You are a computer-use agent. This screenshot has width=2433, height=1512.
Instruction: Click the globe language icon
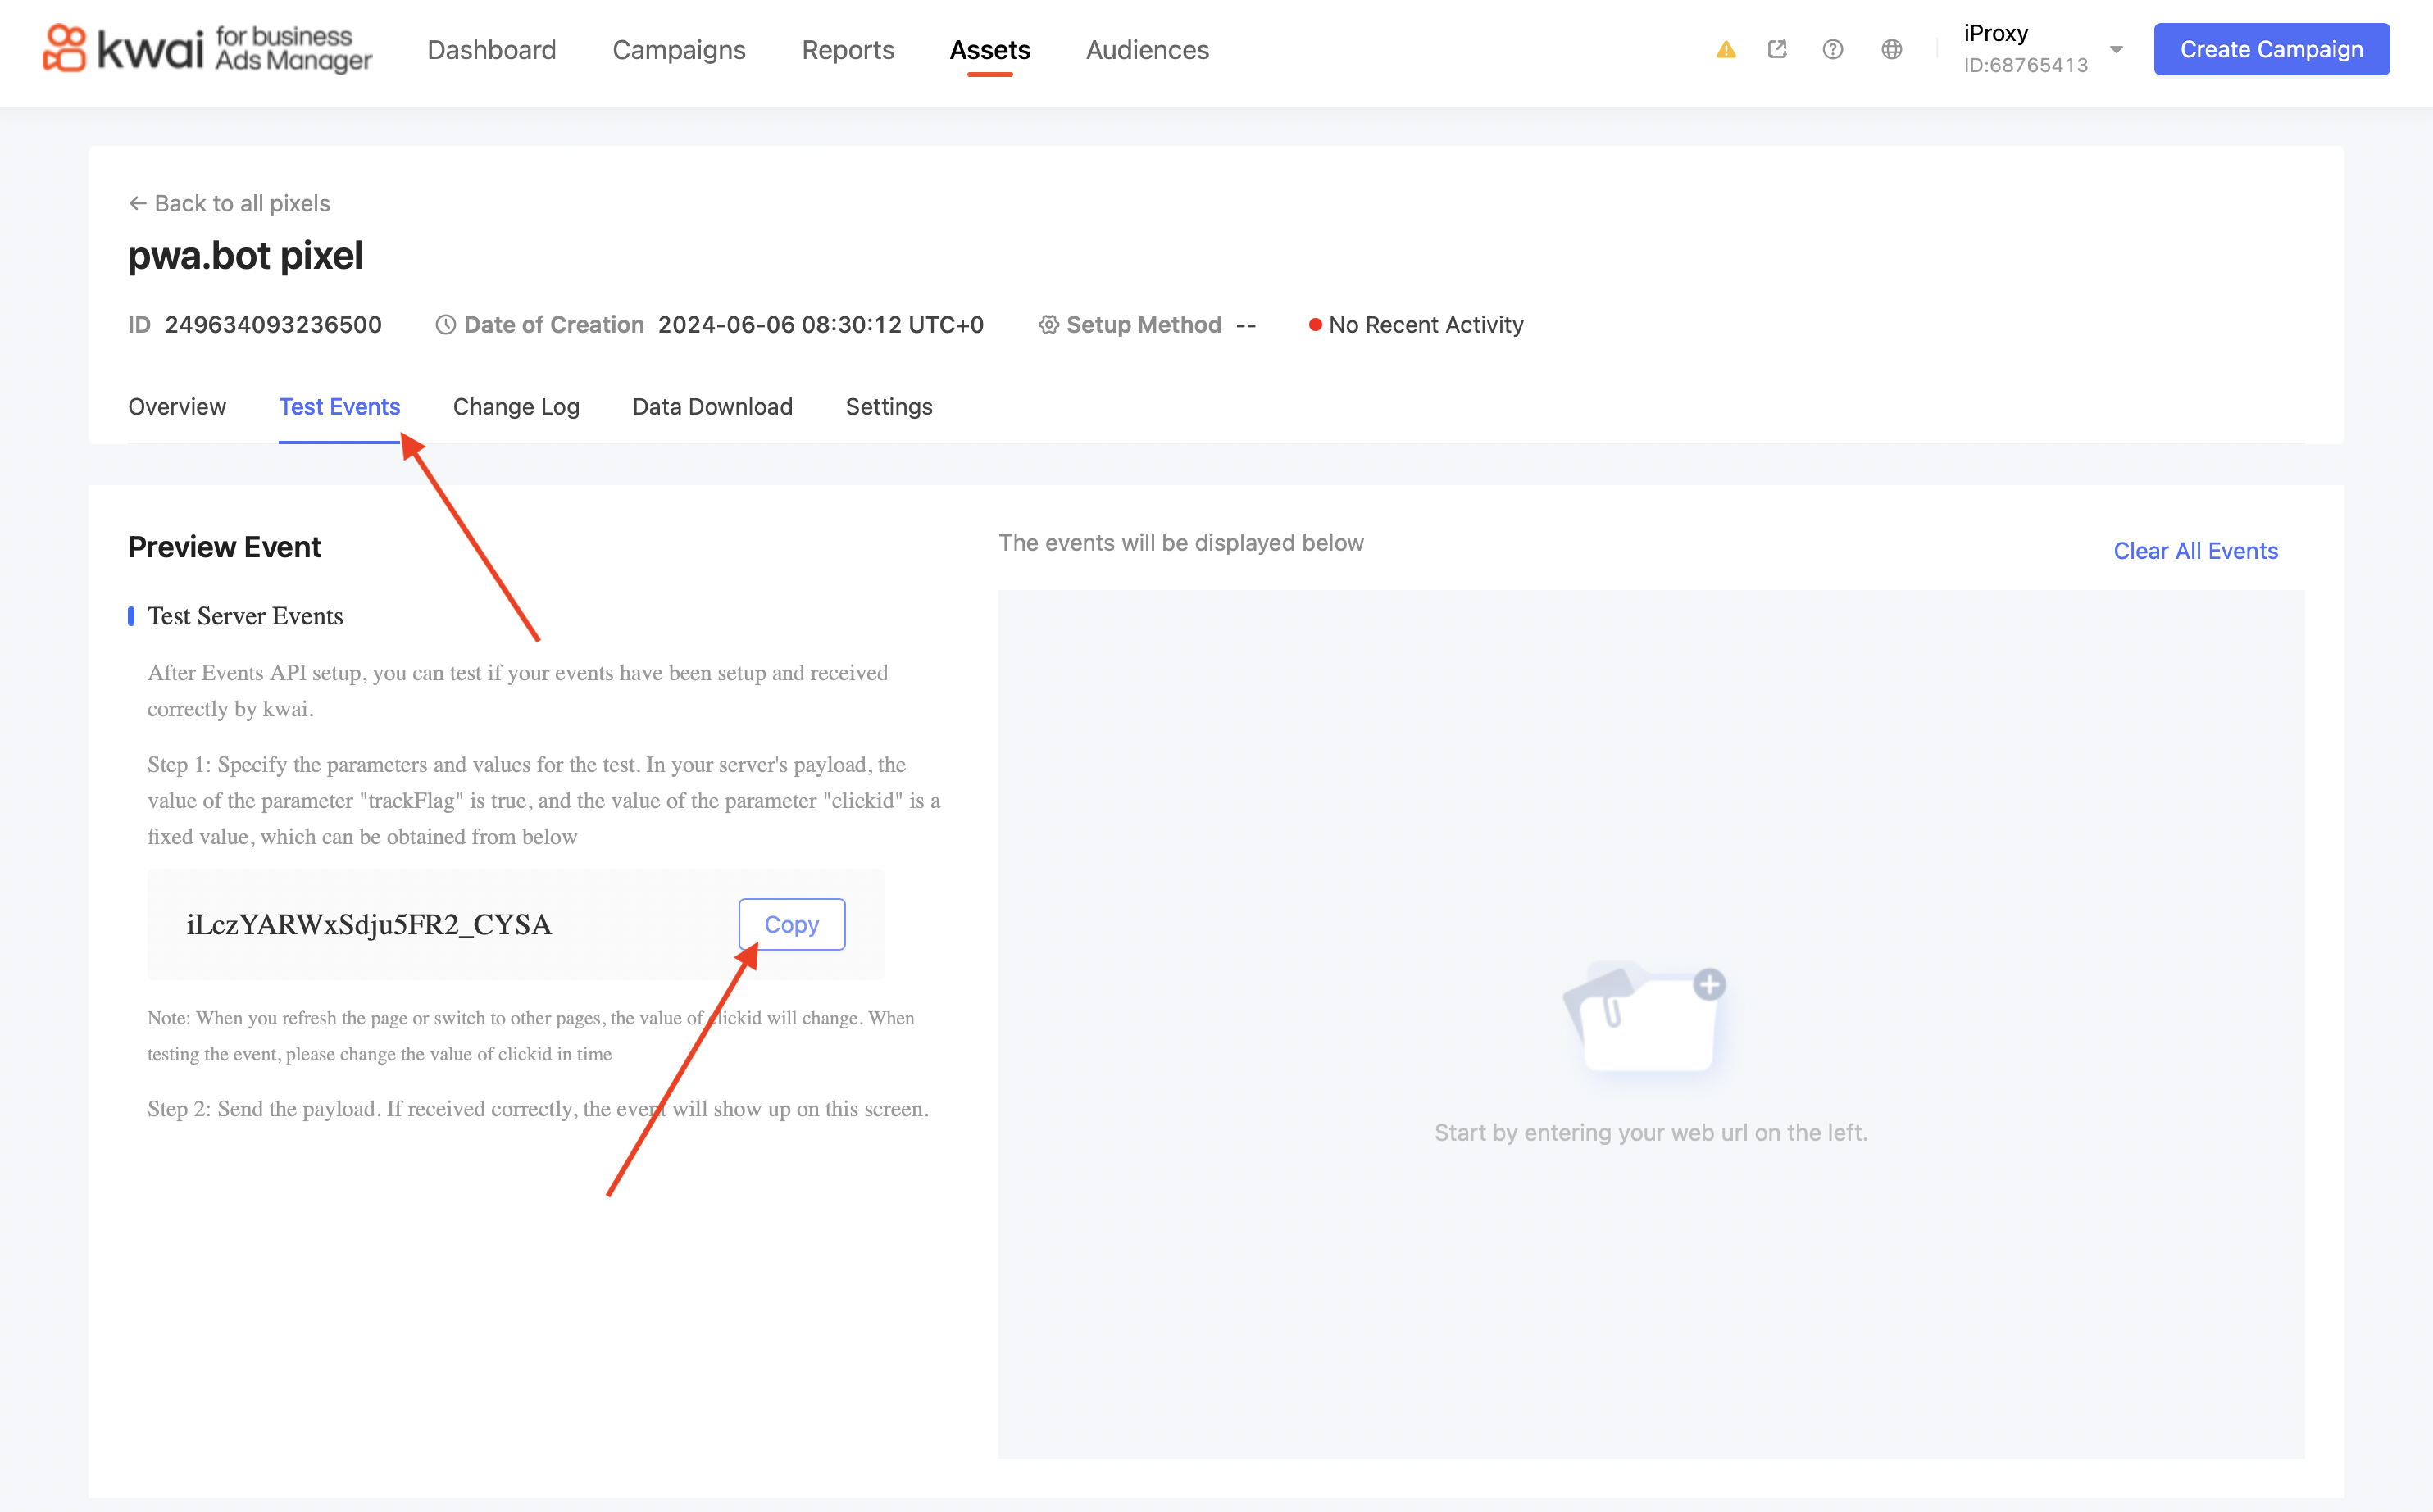[1891, 49]
